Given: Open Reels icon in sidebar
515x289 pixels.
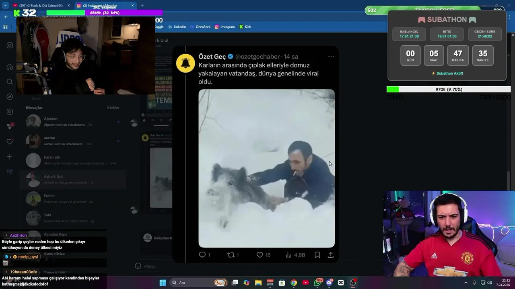Looking at the screenshot, I should (10, 112).
